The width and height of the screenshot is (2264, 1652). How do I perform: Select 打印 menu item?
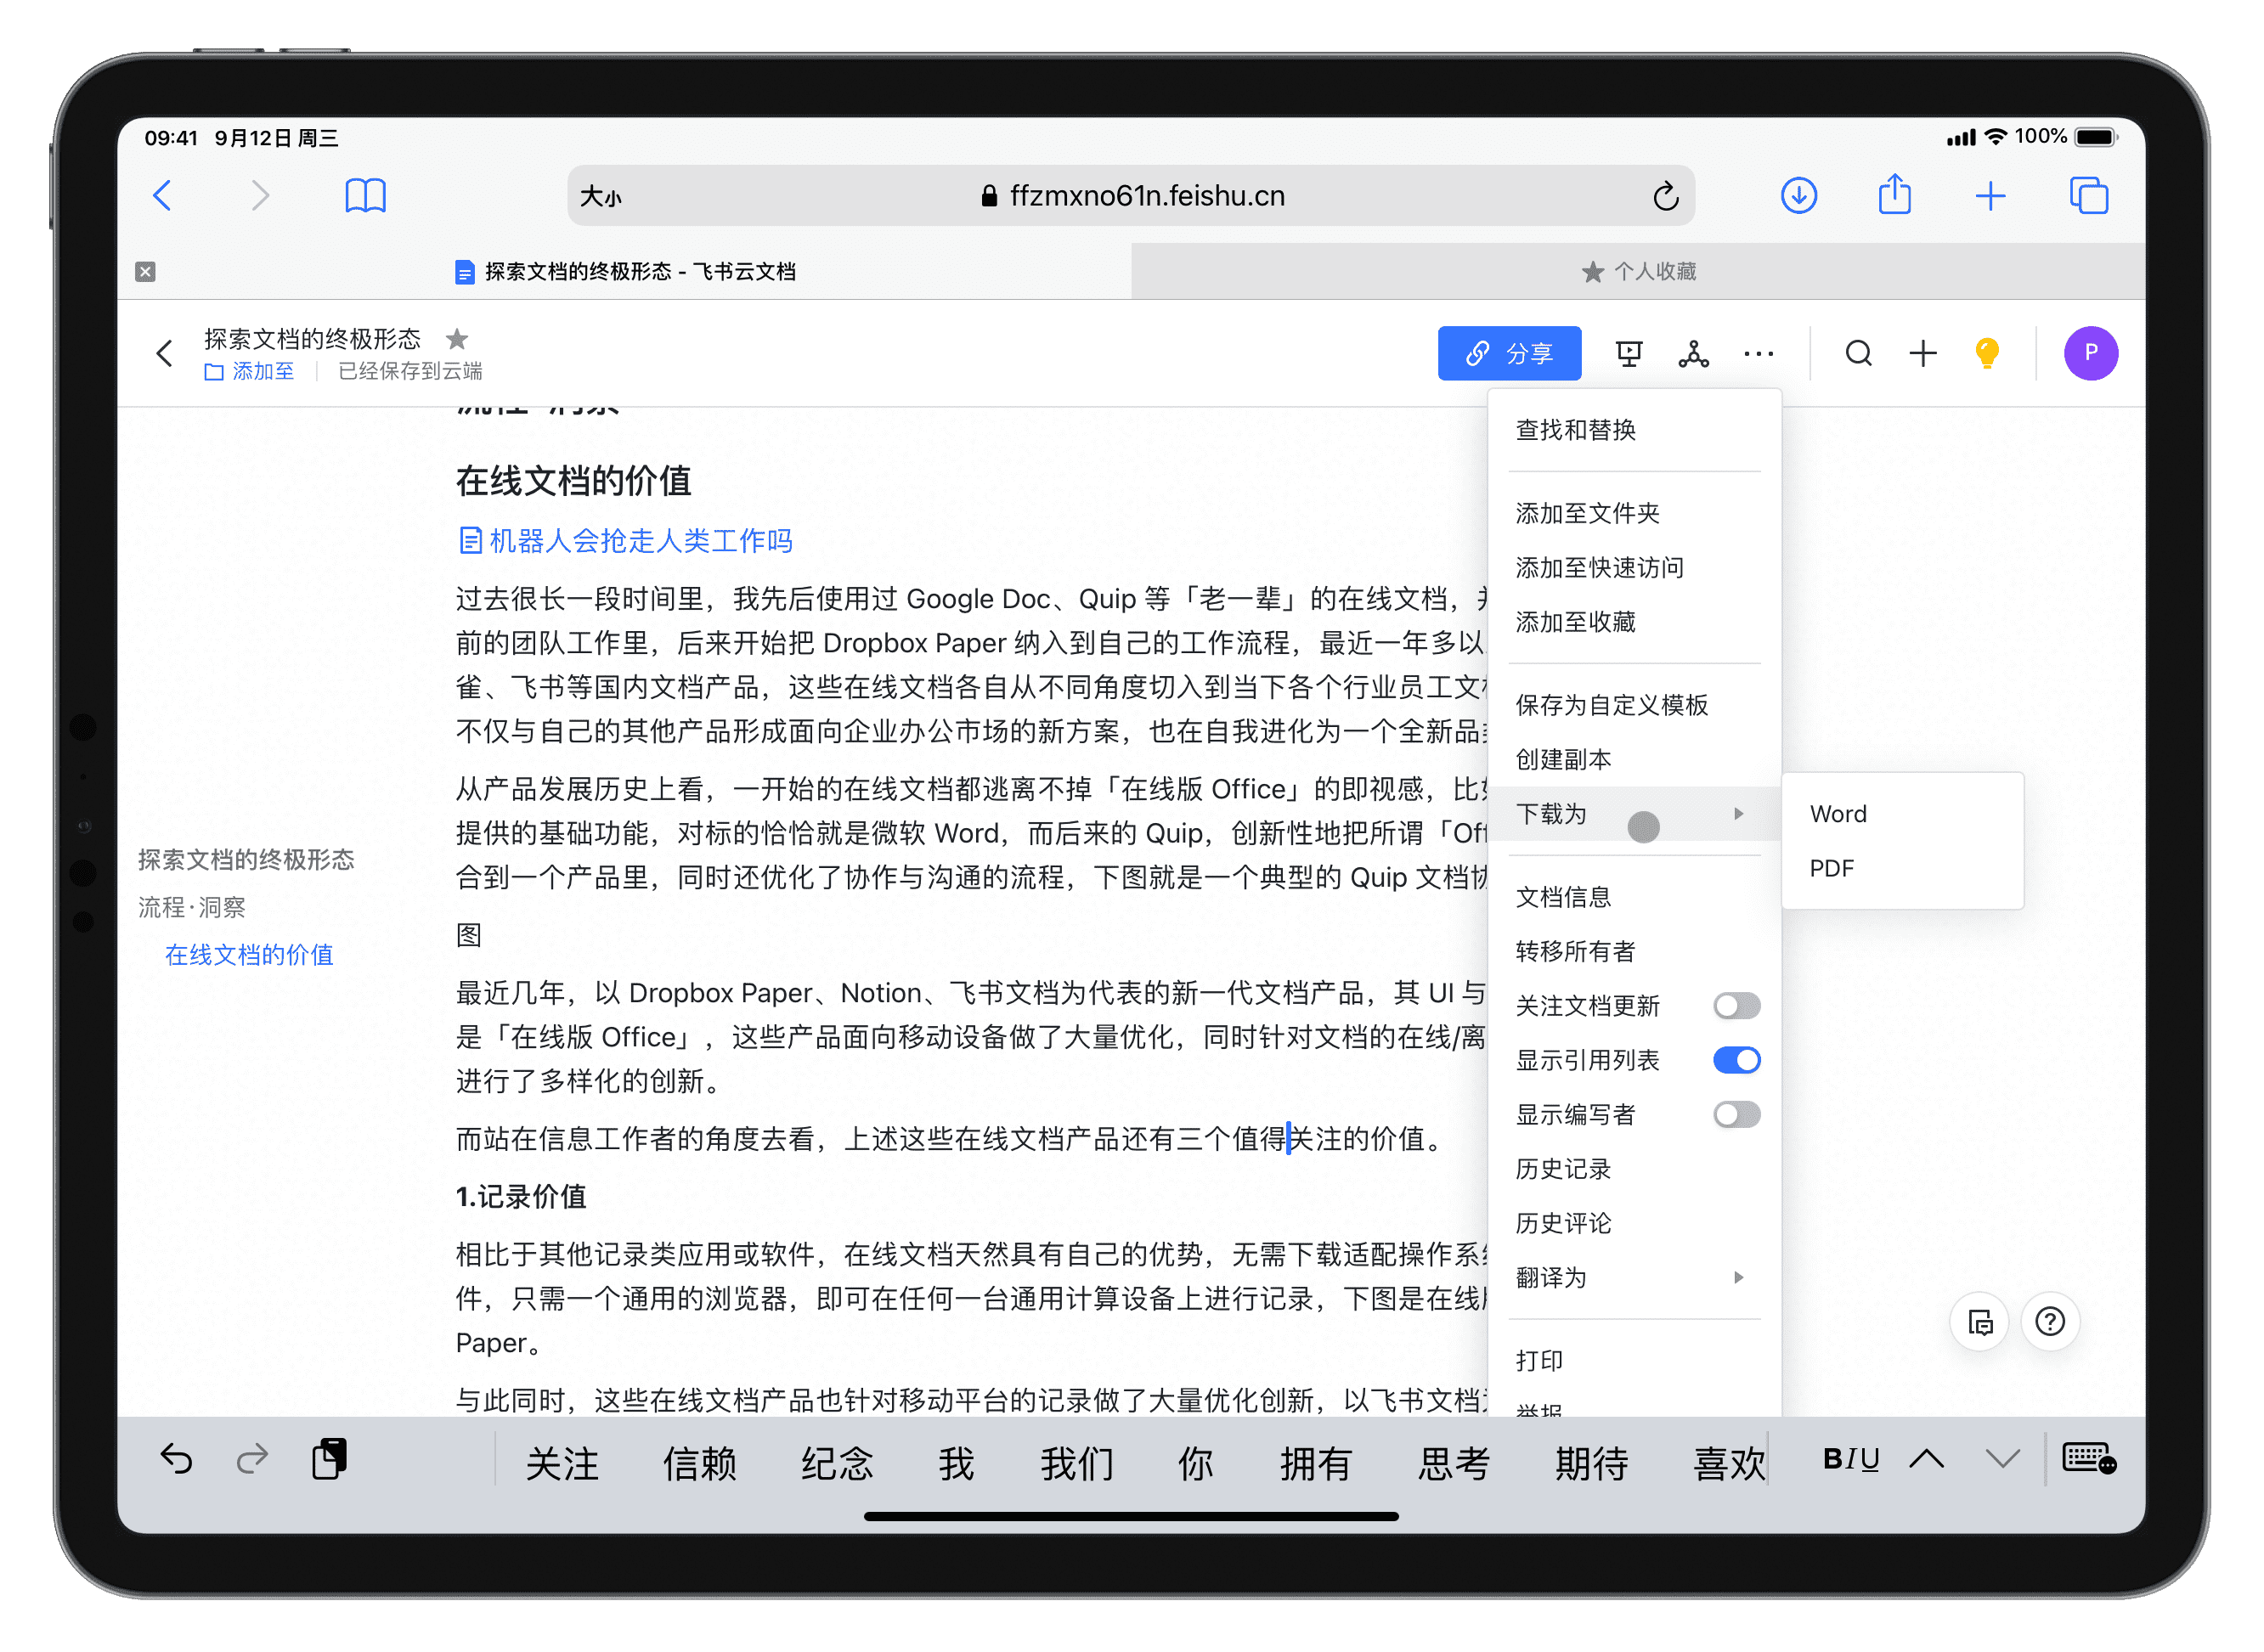coord(1634,1361)
